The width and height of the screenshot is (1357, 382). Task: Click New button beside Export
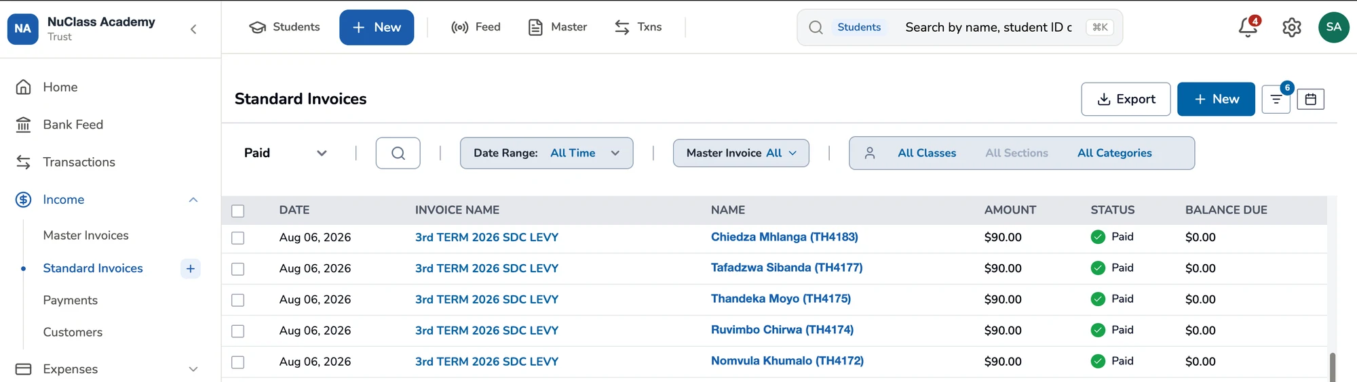click(1216, 100)
